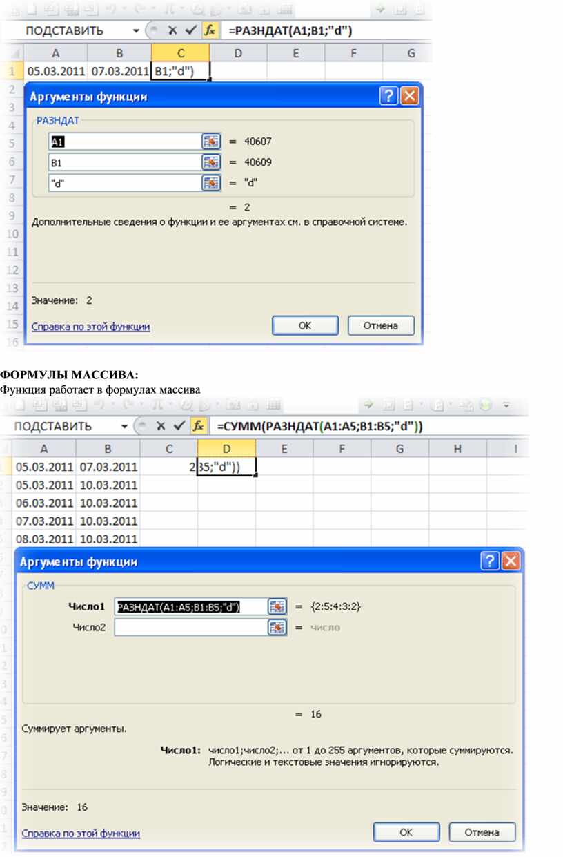Open the ПОДСТАВИТЬ name box dropdown beside the =СУММ formula
Viewport: 563px width, 857px height.
pos(124,426)
